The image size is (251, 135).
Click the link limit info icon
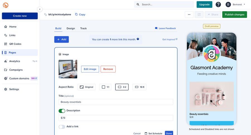coord(138,39)
